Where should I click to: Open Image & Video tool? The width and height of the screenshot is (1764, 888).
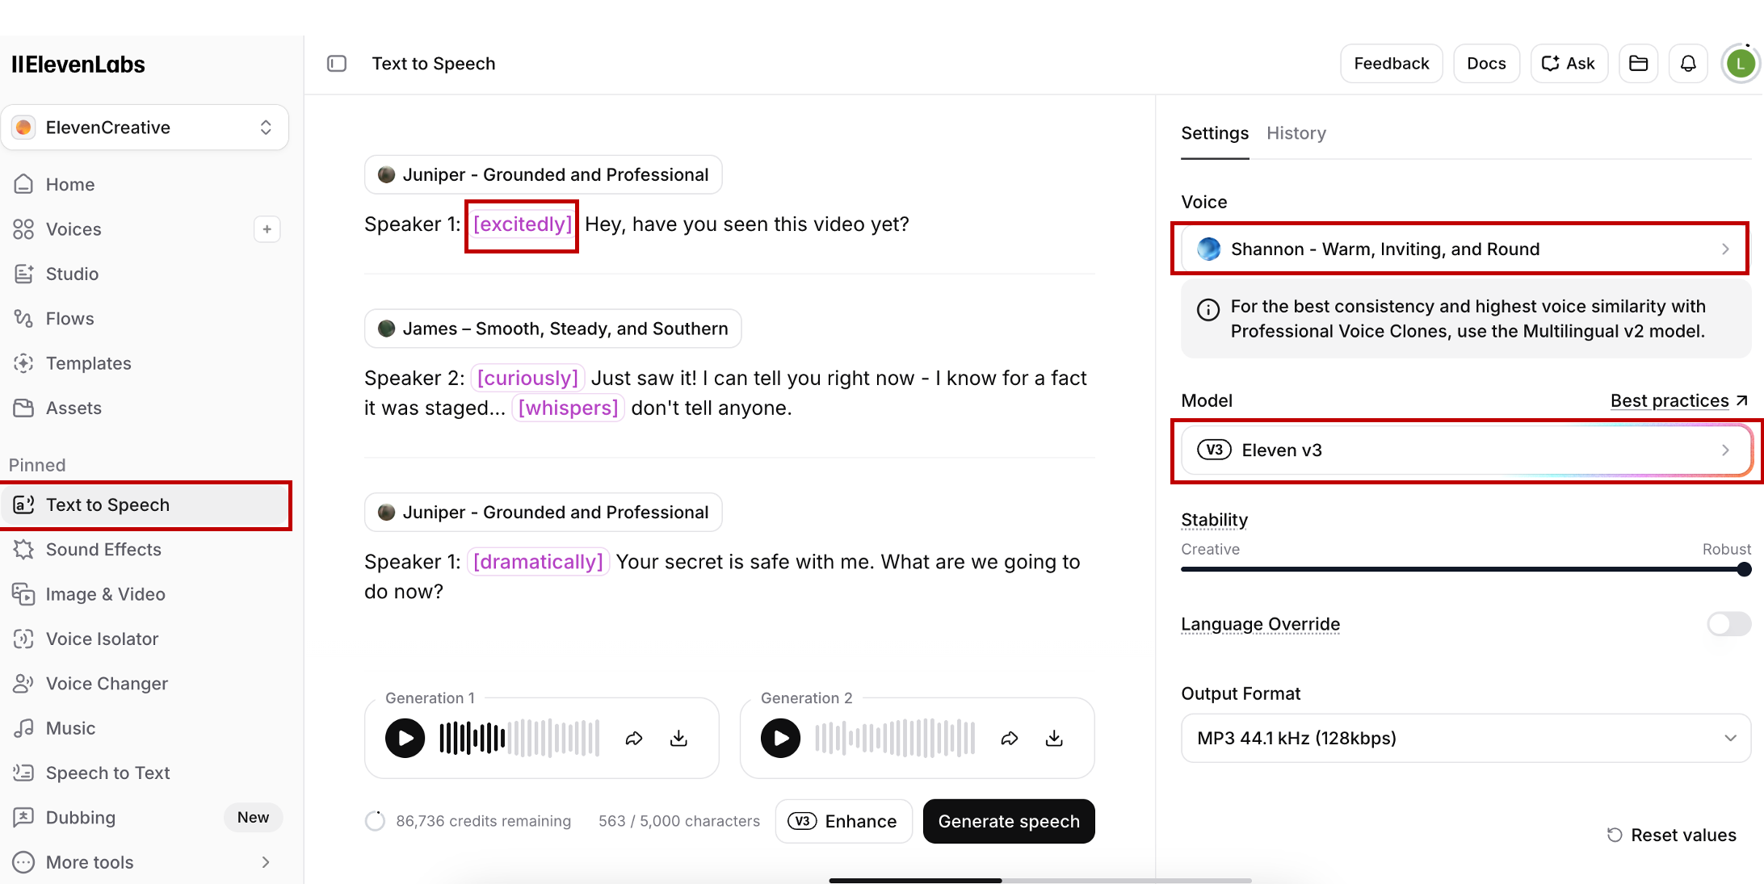click(x=145, y=595)
